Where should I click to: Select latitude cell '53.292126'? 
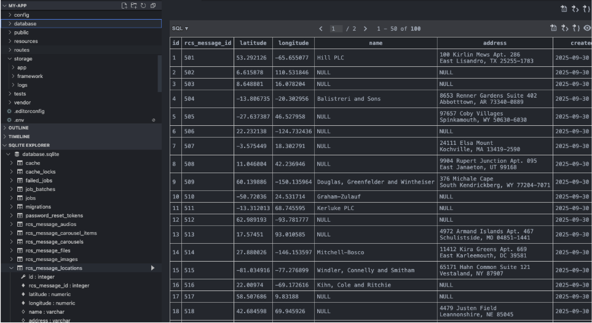[253, 58]
